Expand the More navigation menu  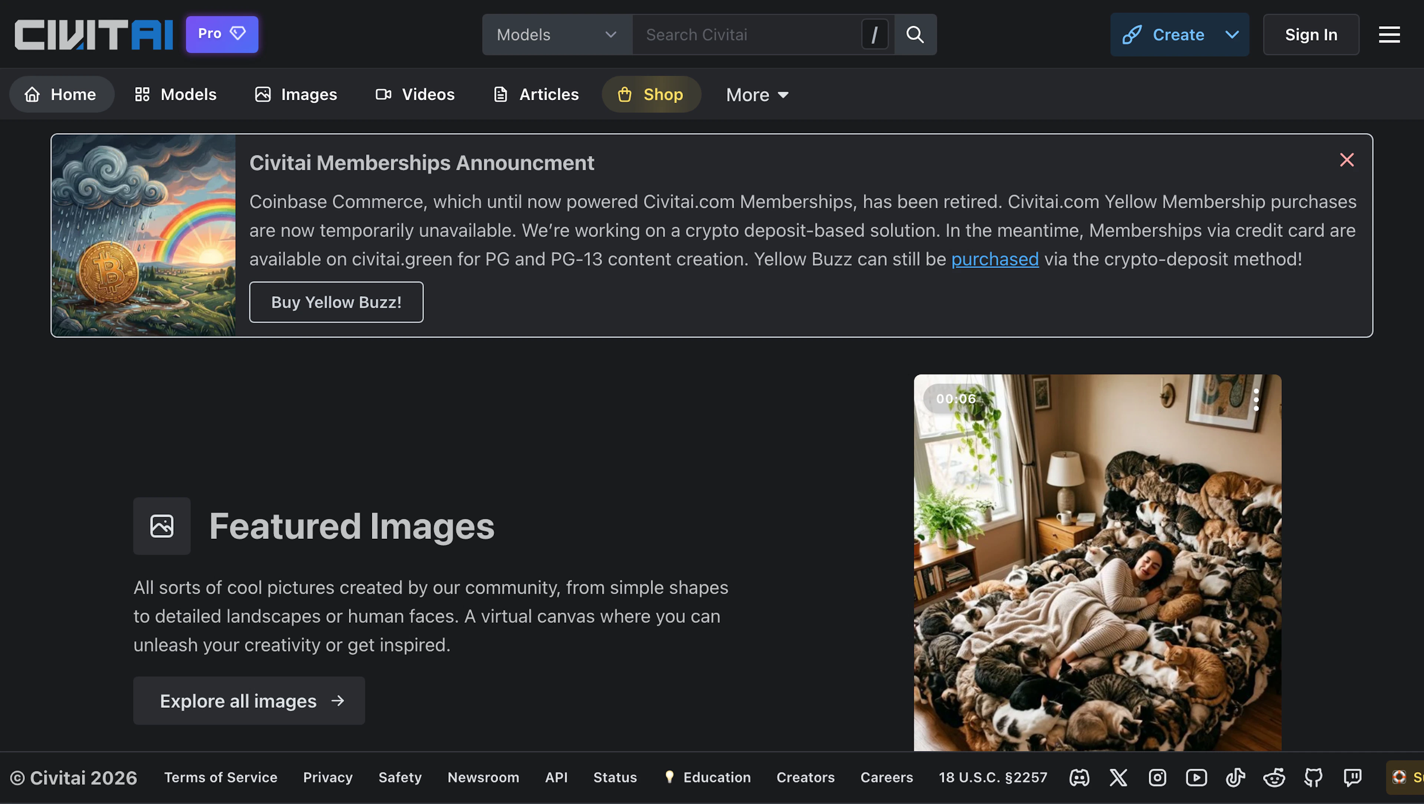[757, 95]
